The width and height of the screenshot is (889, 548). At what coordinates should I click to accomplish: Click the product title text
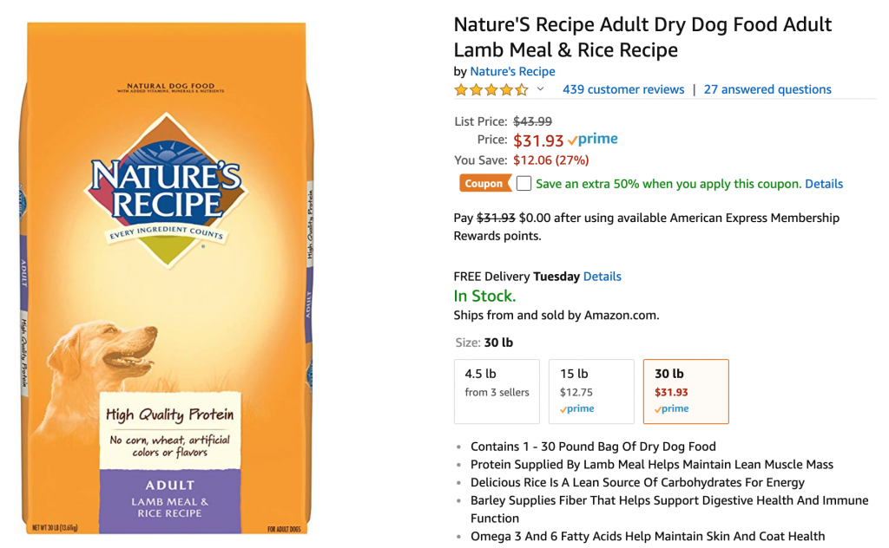pyautogui.click(x=642, y=37)
